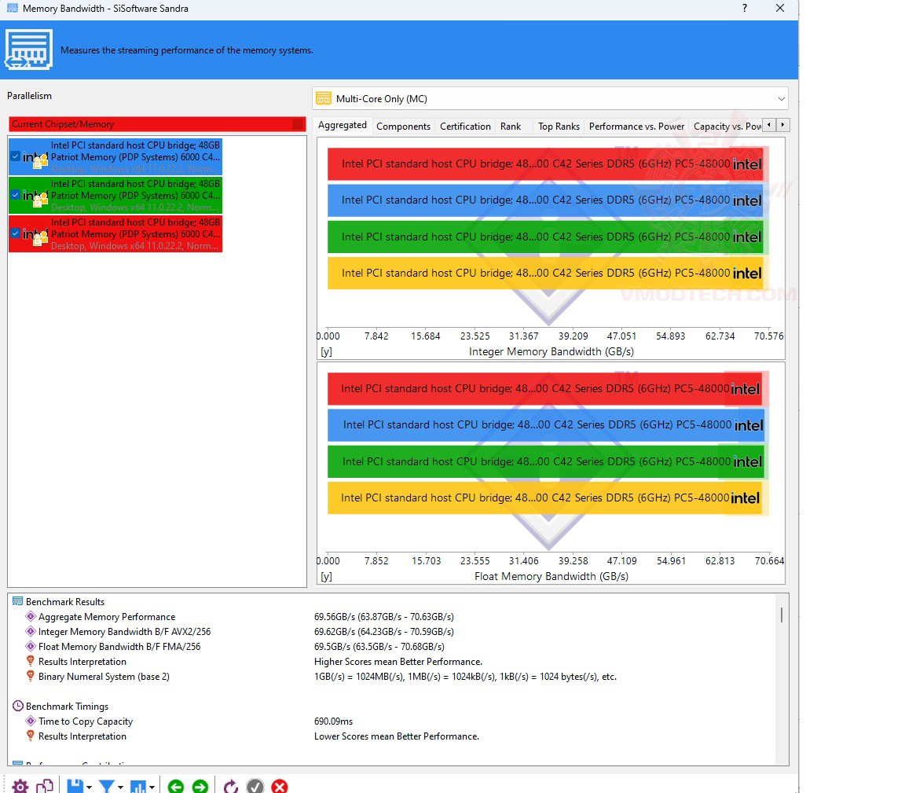Select the red Intel PCI host bridge list entry
This screenshot has width=905, height=793.
click(115, 233)
